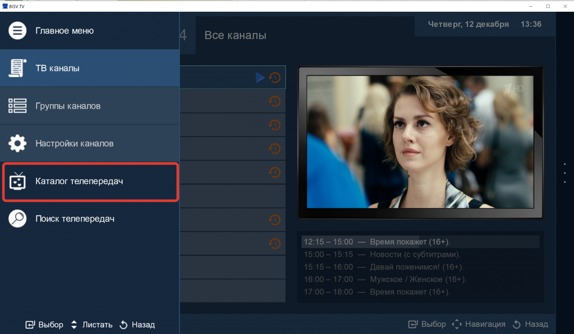Image resolution: width=574 pixels, height=334 pixels.
Task: Open Группы каналов menu item
Action: (68, 106)
